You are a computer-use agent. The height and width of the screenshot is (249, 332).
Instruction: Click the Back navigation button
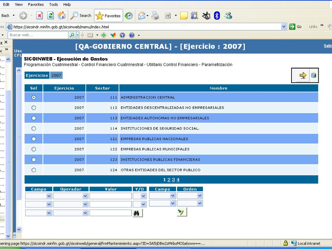pos(5,16)
